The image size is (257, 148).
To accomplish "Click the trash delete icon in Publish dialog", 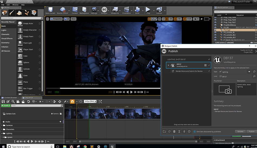I will pyautogui.click(x=174, y=132).
